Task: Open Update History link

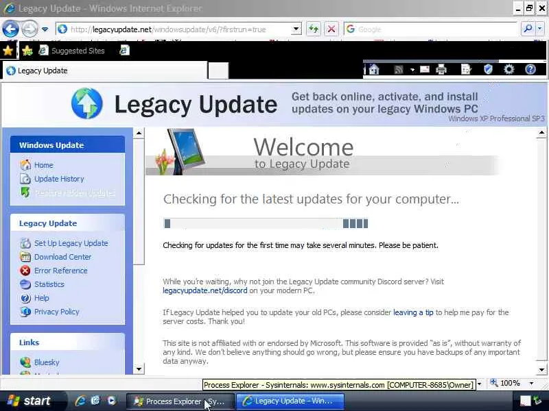Action: 59,179
